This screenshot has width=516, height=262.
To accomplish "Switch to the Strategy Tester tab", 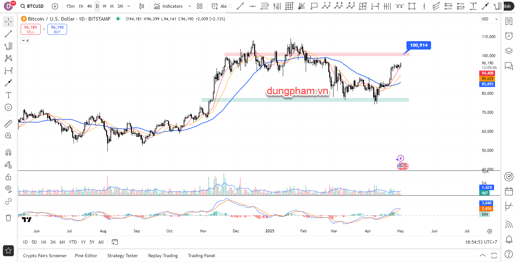I will [123, 256].
